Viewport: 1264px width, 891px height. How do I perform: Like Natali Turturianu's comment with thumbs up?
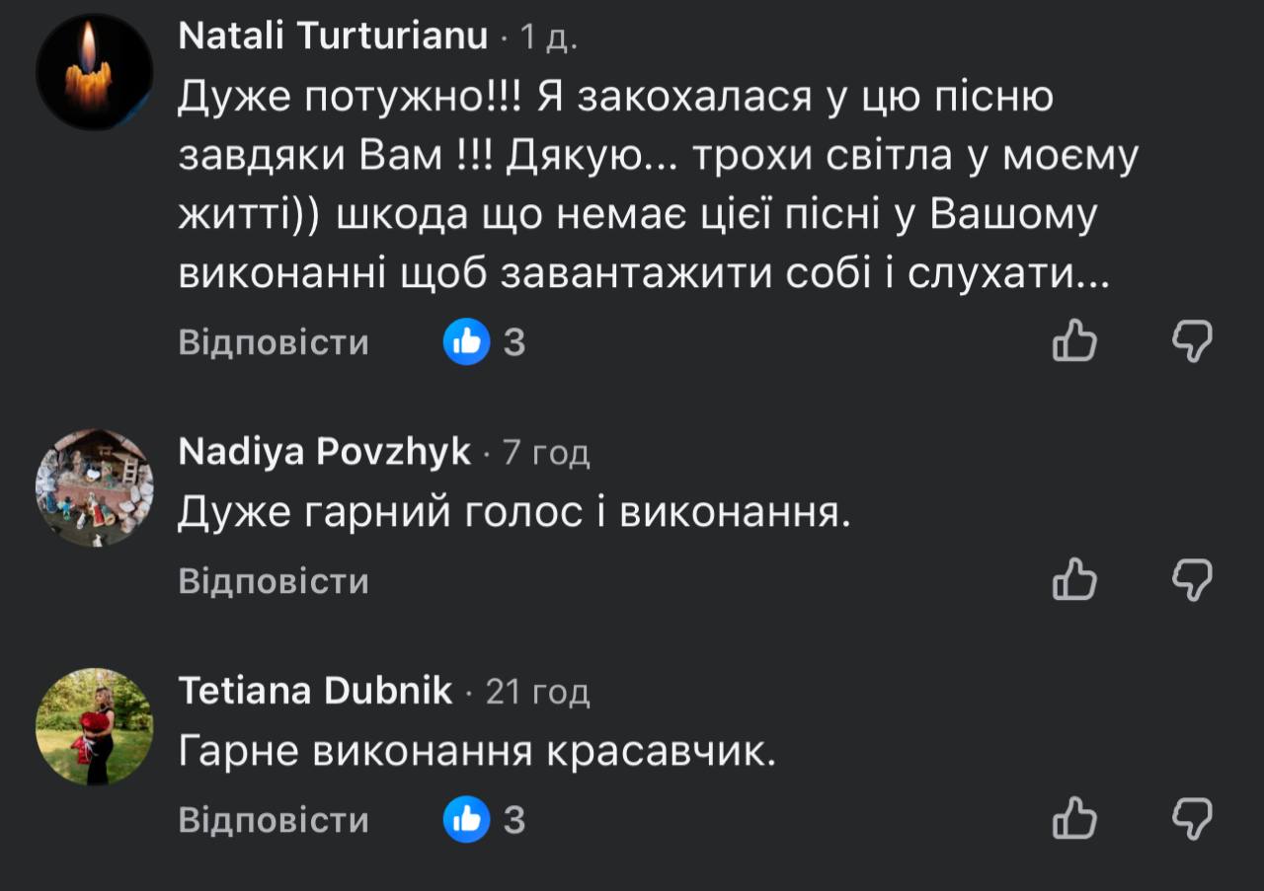point(1074,342)
